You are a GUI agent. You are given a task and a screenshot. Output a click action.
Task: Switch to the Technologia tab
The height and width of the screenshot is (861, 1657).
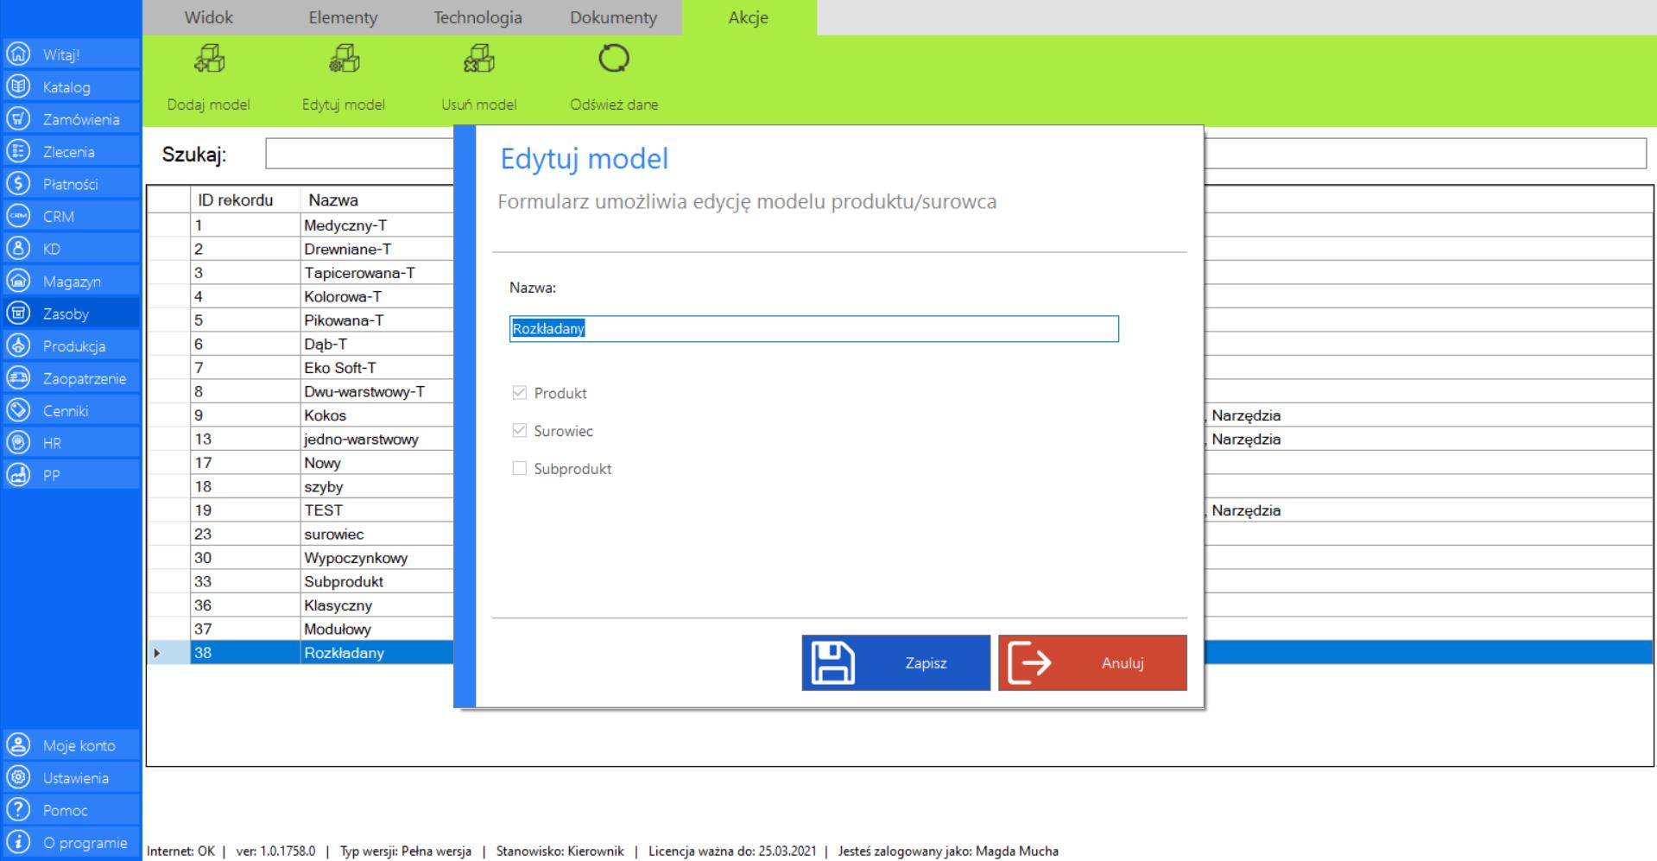477,17
